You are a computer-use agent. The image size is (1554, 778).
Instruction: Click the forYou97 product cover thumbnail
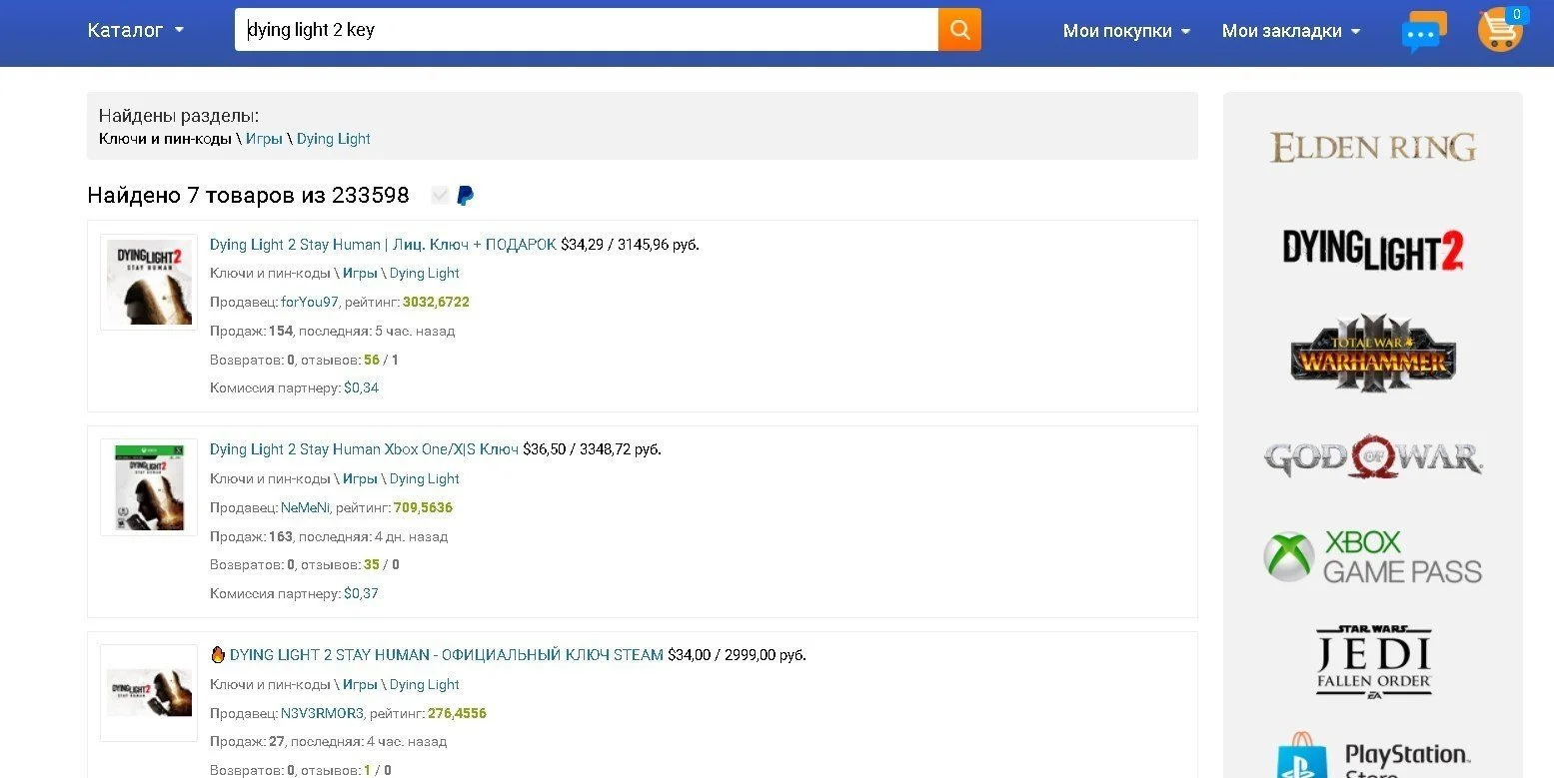click(x=149, y=283)
